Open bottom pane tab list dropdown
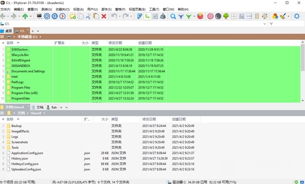The height and width of the screenshot is (184, 305). 66,107
